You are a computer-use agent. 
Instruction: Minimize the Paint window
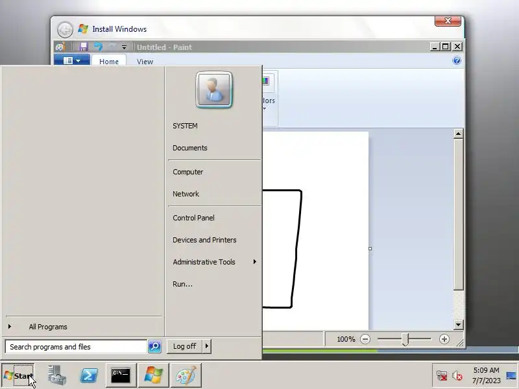(x=435, y=47)
